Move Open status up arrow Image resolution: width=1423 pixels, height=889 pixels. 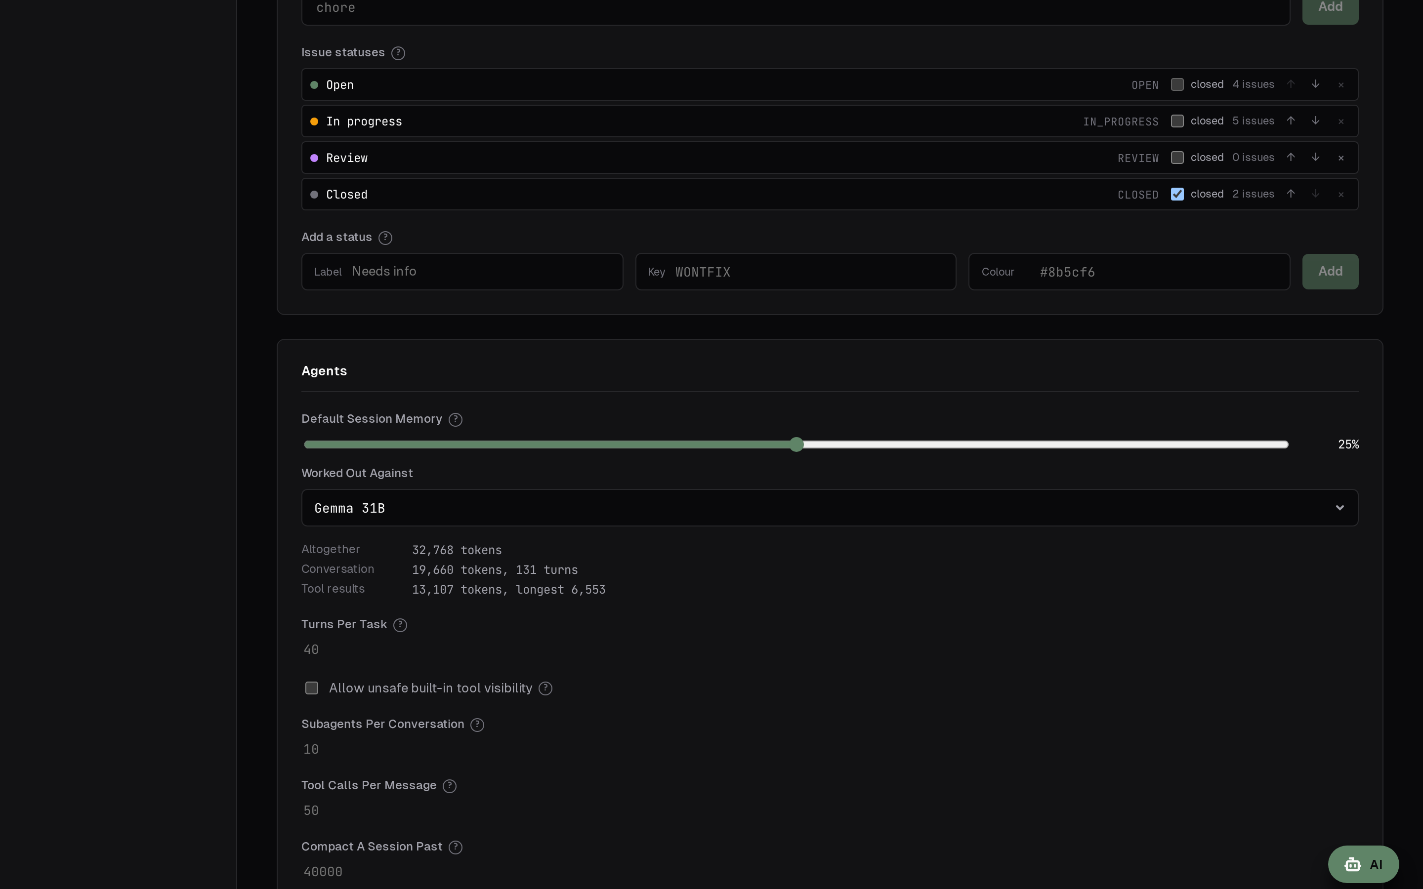click(1291, 84)
